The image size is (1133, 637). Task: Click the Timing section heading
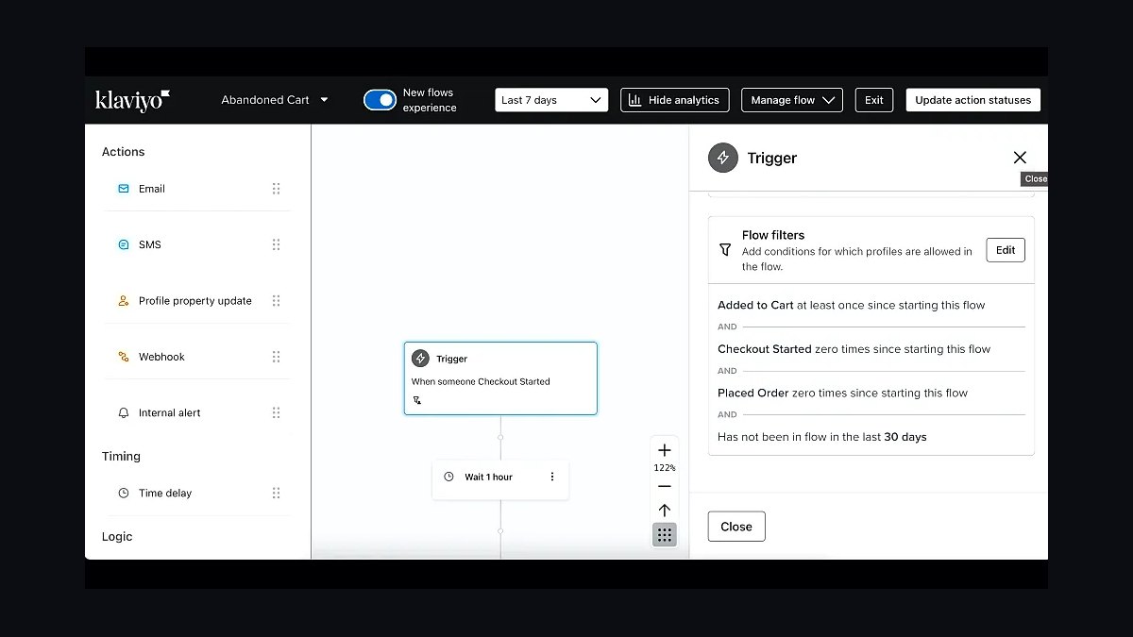pyautogui.click(x=121, y=457)
